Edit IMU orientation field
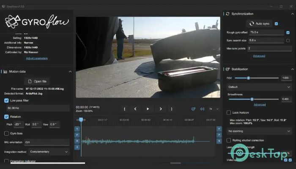The width and height of the screenshot is (296, 169). click(47, 142)
